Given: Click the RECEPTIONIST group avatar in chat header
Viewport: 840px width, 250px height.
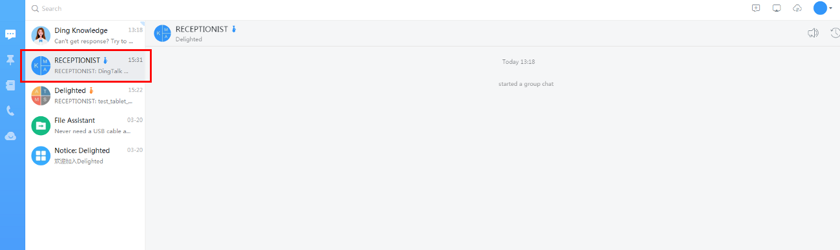Looking at the screenshot, I should point(163,34).
